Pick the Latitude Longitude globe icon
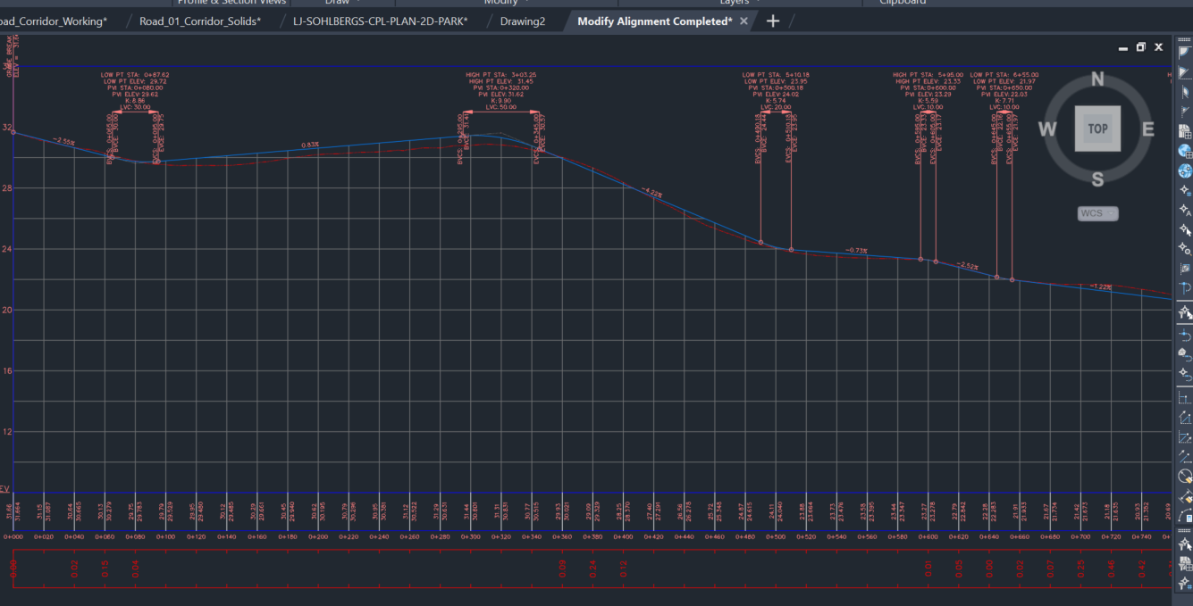Screen dimensions: 1193x606 (1185, 170)
